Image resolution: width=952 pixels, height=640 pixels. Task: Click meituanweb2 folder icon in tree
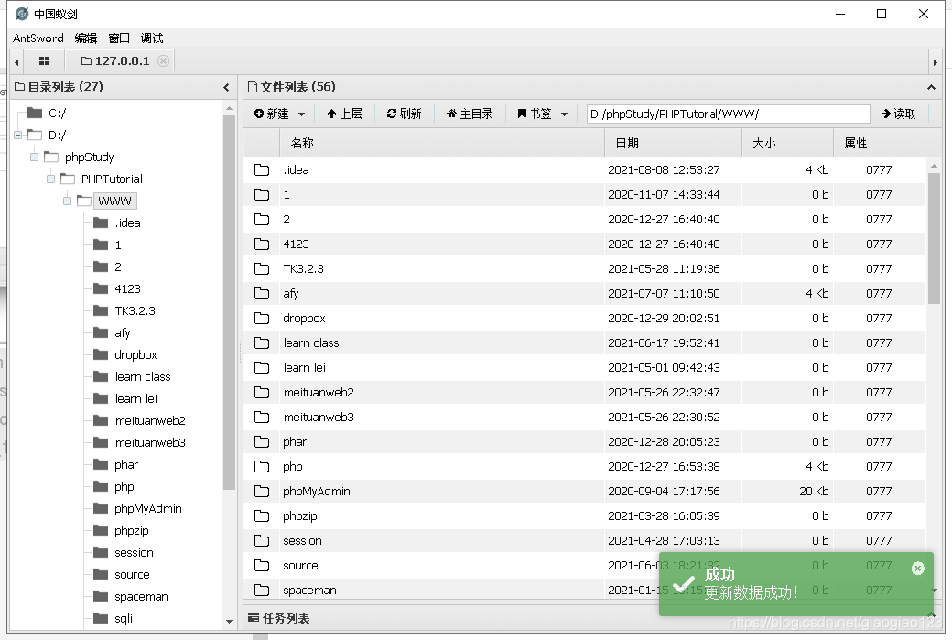pos(101,420)
